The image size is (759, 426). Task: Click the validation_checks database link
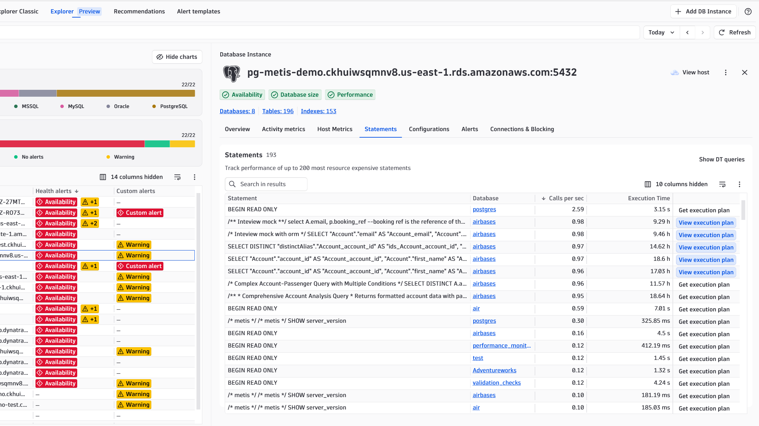pos(496,383)
